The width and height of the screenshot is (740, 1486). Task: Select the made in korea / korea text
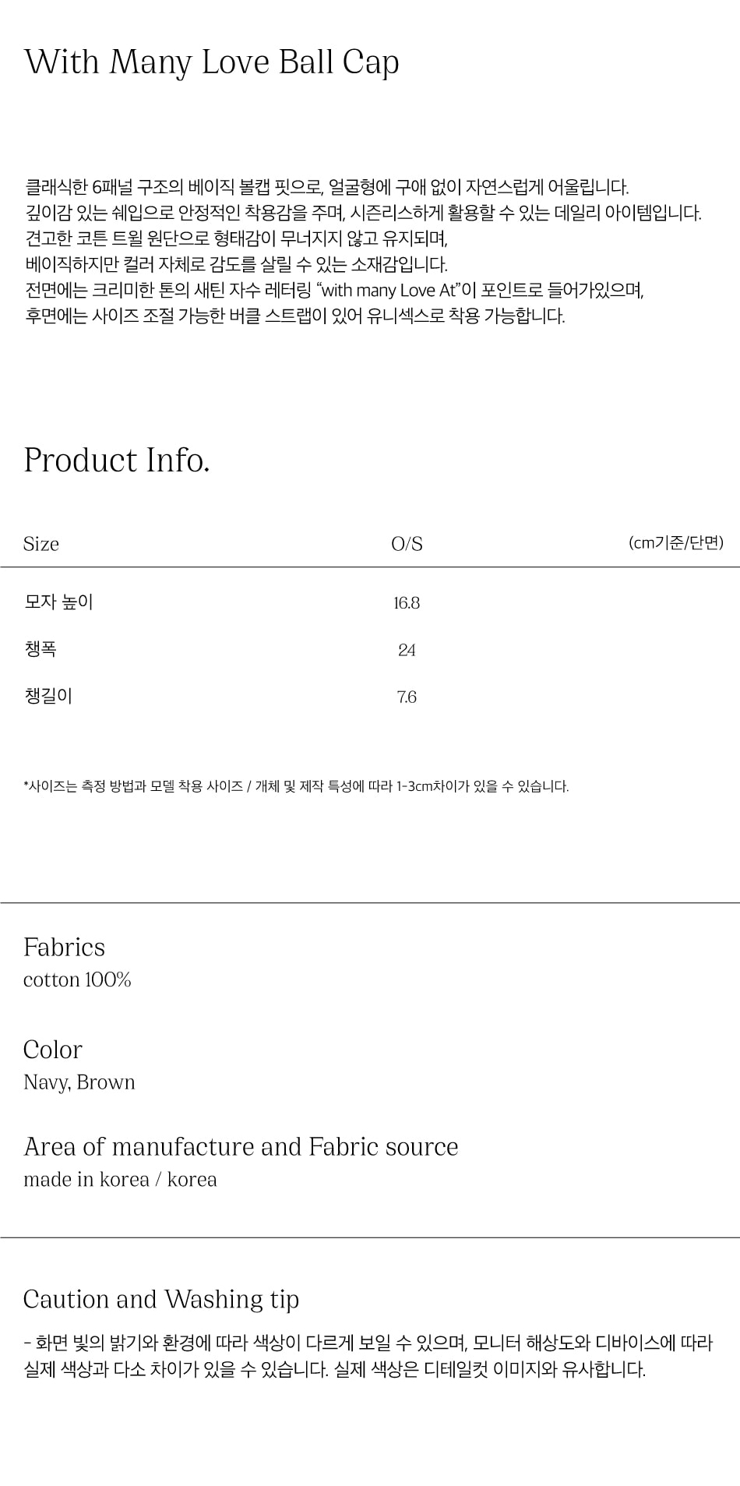120,1180
